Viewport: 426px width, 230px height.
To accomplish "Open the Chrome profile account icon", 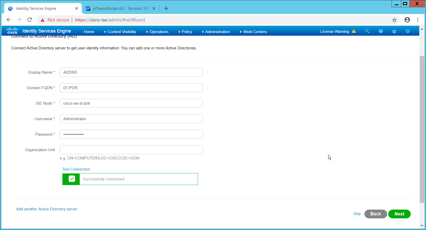I will tap(407, 20).
